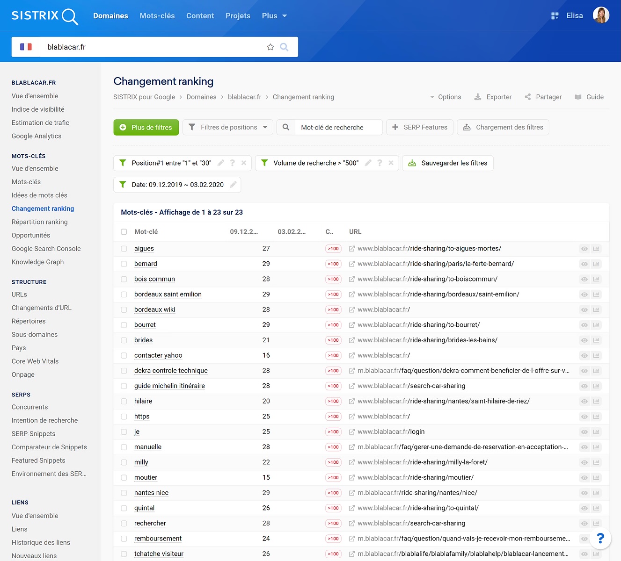Open external link for bernard URL
This screenshot has width=621, height=561.
352,264
